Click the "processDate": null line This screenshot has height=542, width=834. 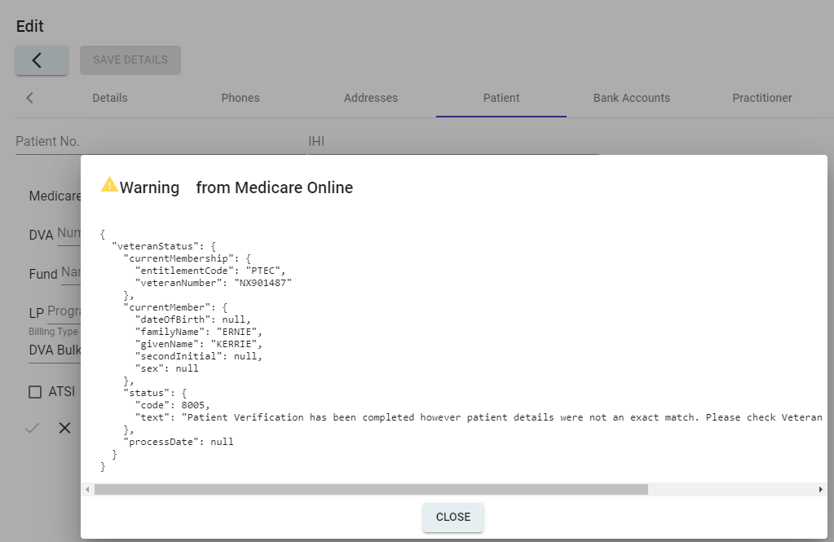pyautogui.click(x=179, y=442)
